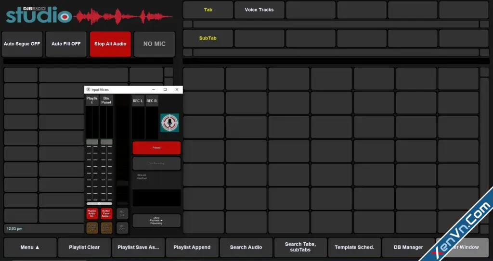Click the Playlist channel fader handle
493x261 pixels.
click(x=92, y=142)
